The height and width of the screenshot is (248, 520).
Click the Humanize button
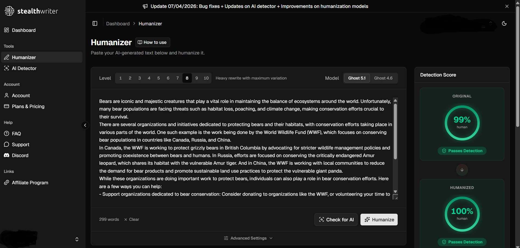tap(379, 219)
